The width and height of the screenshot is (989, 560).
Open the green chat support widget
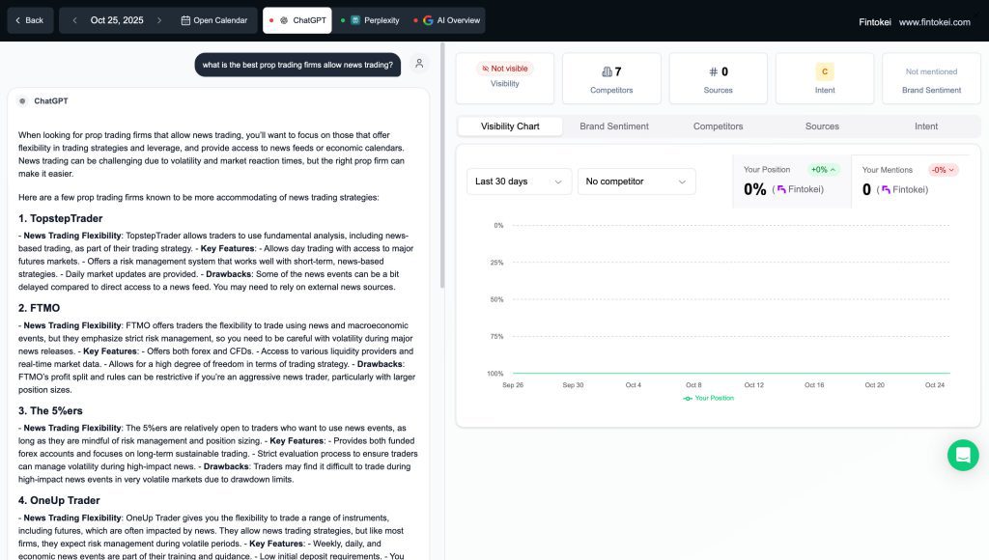pos(962,455)
